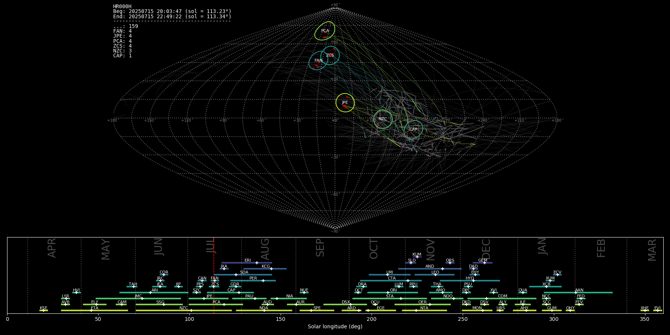The height and width of the screenshot is (335, 670).
Task: Click the AND shower label in timeline
Action: pyautogui.click(x=430, y=267)
